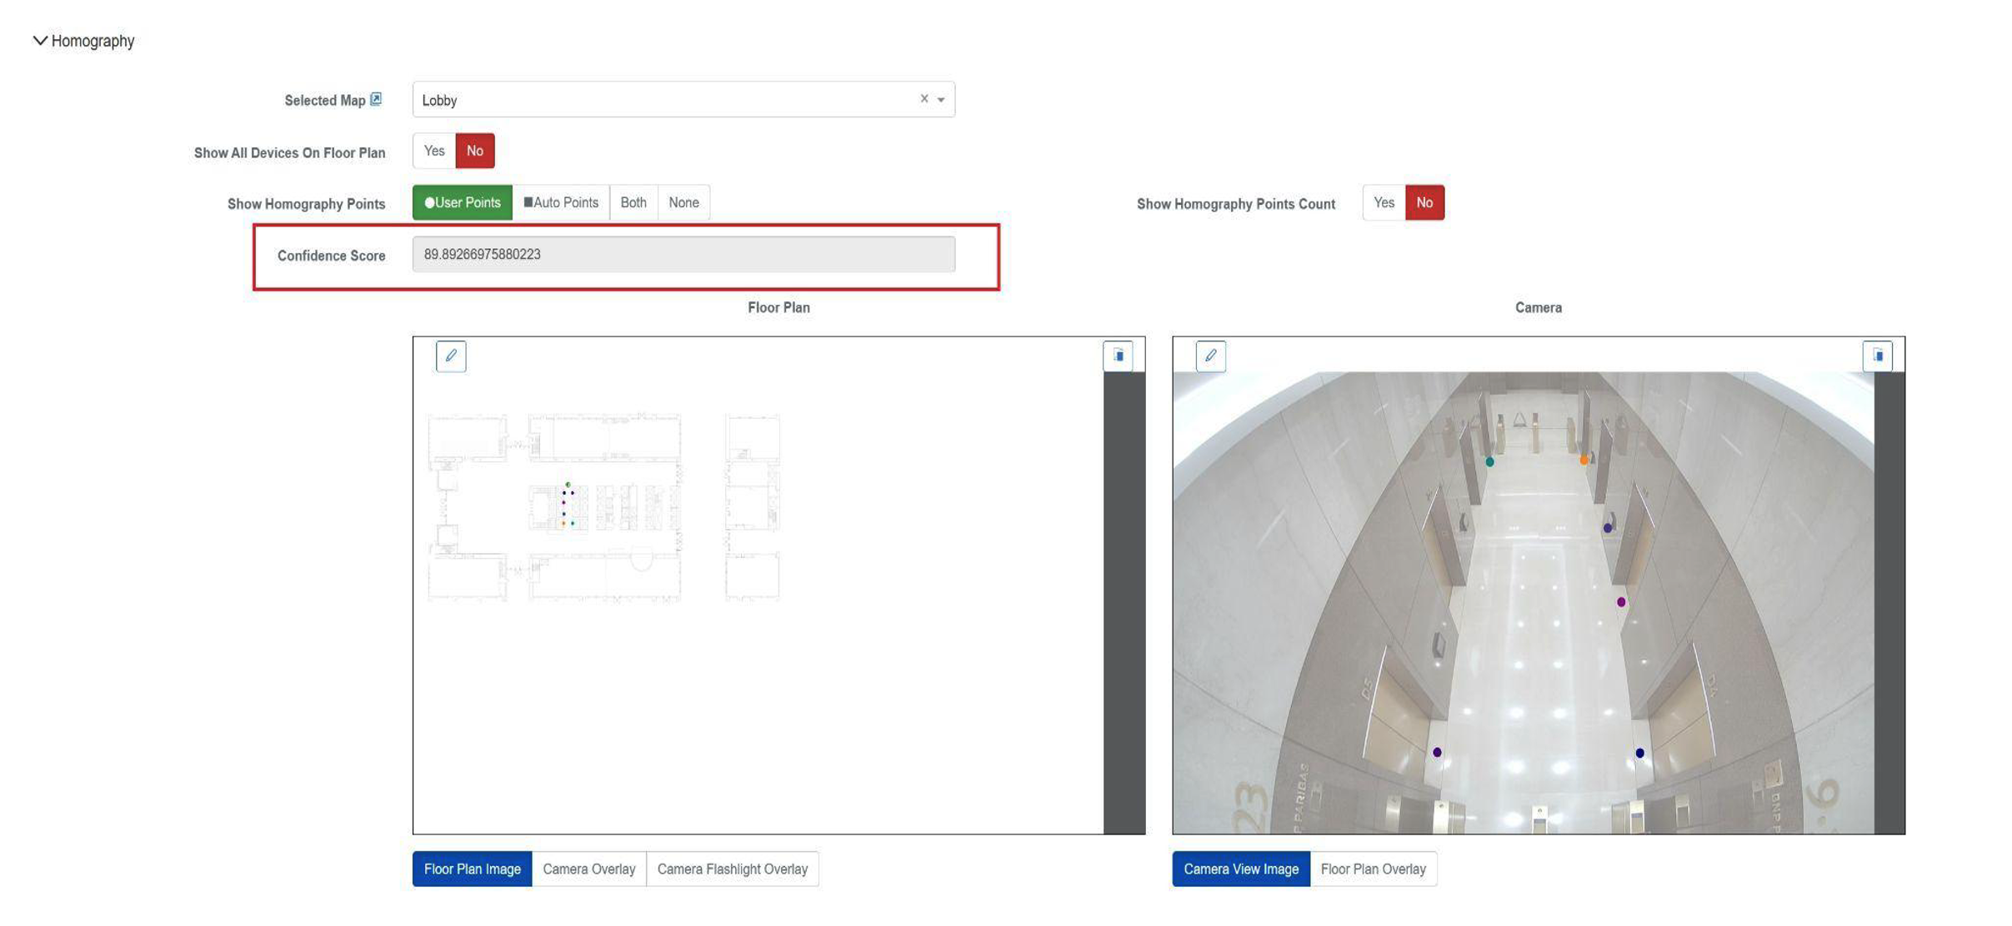Switch to the Floor Plan Overlay tab

click(x=1373, y=869)
